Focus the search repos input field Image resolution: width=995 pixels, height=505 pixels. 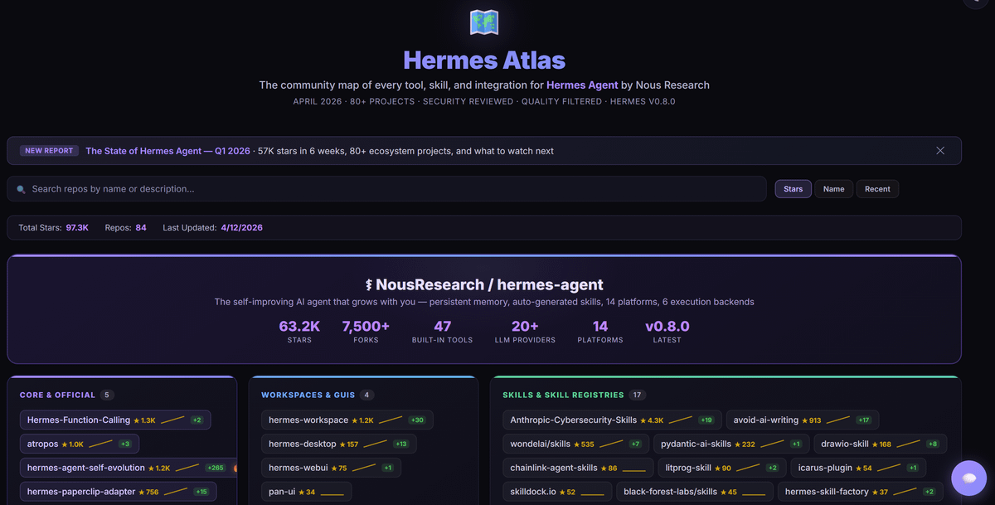coord(386,189)
